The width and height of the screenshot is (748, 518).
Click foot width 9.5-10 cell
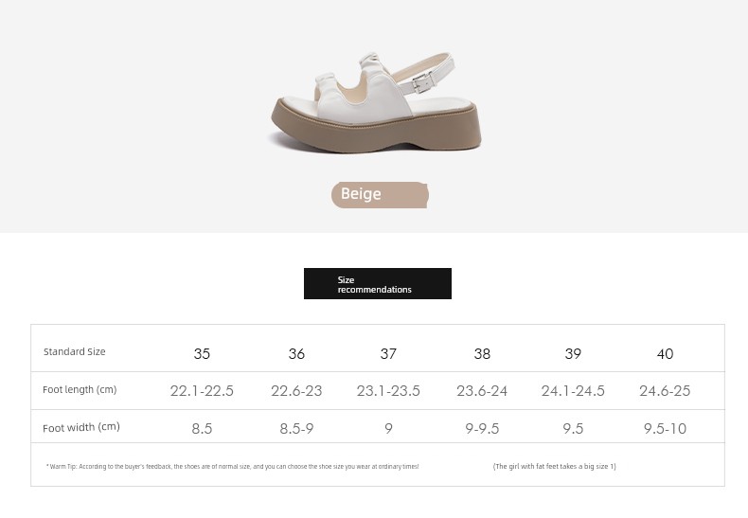coord(665,428)
